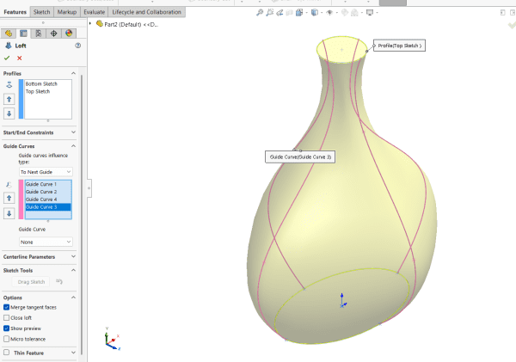Click the green OK checkmark for Loft
Image resolution: width=516 pixels, height=362 pixels.
click(8, 58)
